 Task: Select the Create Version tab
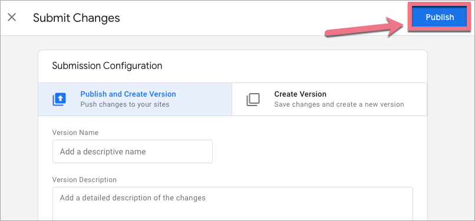click(329, 99)
